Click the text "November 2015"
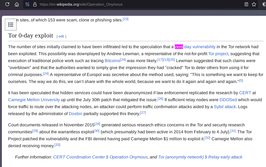Viewport: 266px width, 167px height. click(x=79, y=125)
